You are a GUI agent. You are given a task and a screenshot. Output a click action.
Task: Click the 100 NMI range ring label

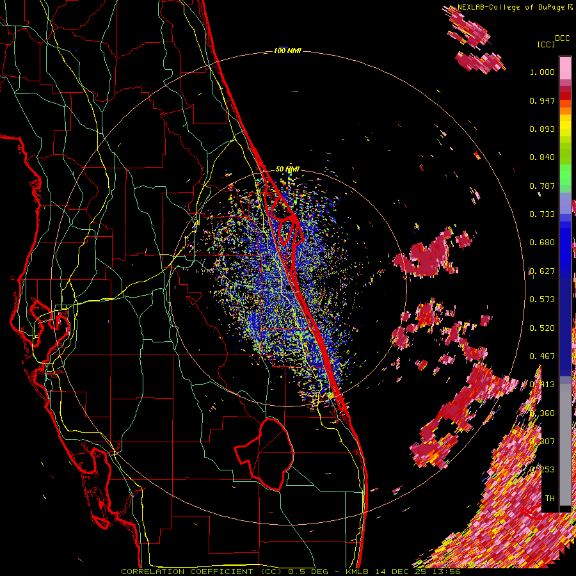(x=287, y=51)
